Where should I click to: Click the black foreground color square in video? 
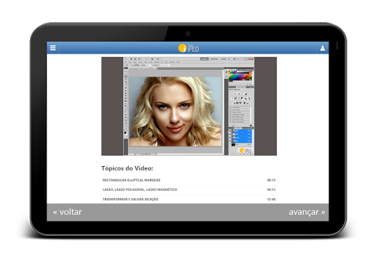click(125, 133)
